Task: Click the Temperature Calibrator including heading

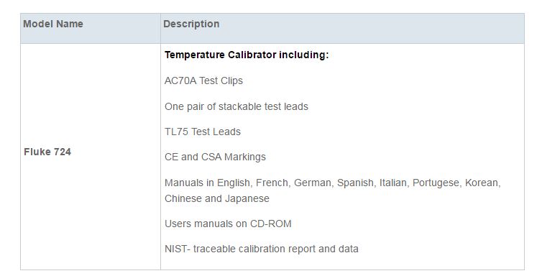Action: point(247,55)
